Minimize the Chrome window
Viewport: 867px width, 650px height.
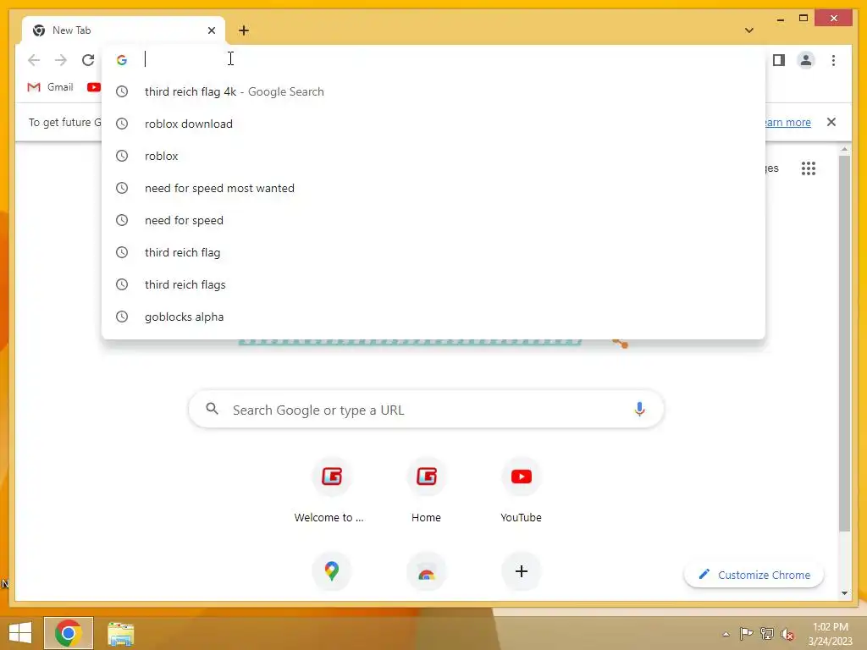780,19
